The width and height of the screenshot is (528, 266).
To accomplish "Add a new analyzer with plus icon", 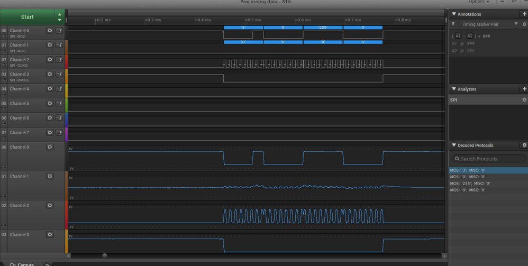I will pyautogui.click(x=524, y=89).
